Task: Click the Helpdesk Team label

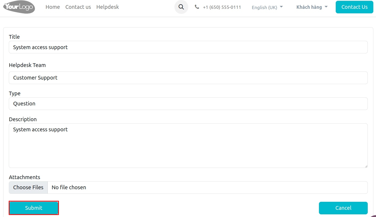Action: point(27,65)
